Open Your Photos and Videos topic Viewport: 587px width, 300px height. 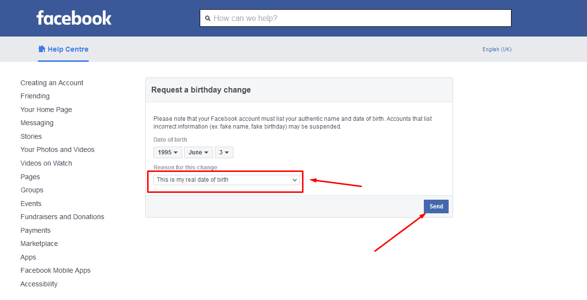pos(57,150)
